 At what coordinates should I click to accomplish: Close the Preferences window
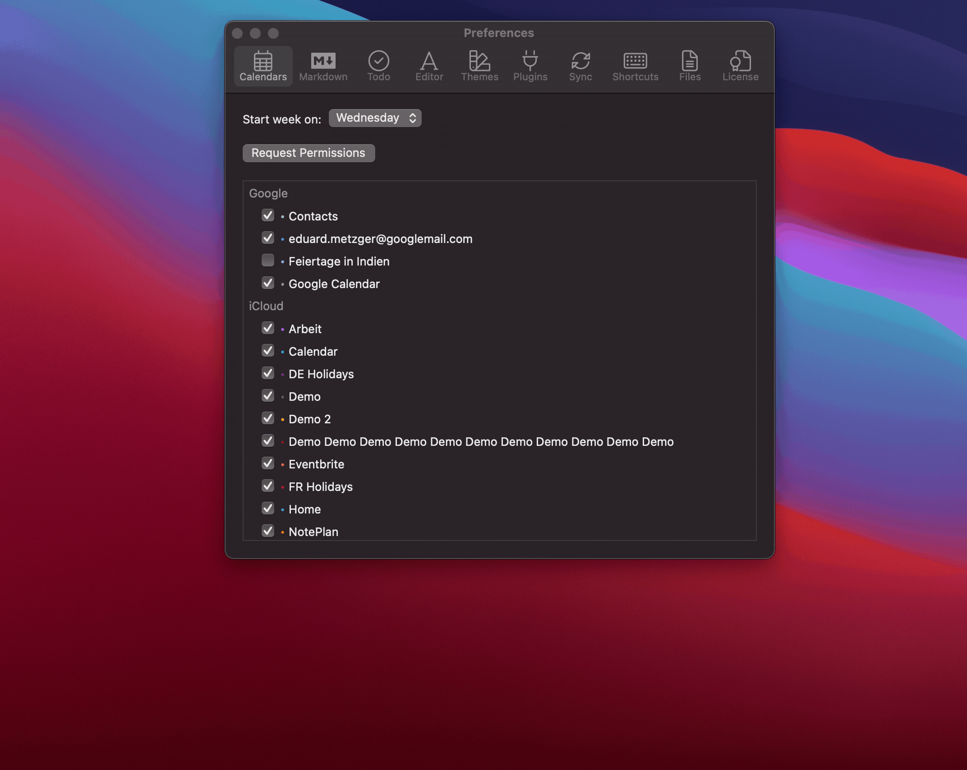click(x=237, y=33)
